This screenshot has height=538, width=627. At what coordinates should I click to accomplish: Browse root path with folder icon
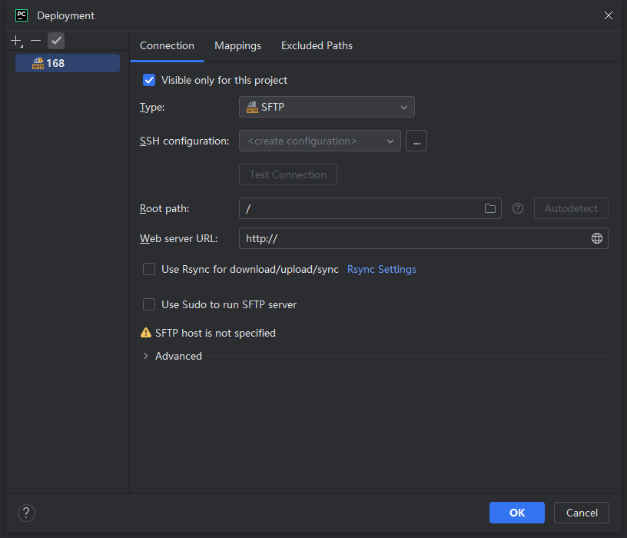coord(490,208)
